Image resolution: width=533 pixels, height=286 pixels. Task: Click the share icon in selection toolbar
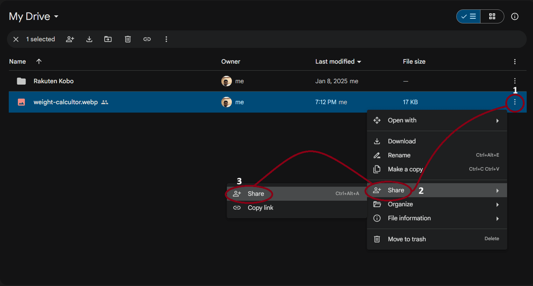70,39
